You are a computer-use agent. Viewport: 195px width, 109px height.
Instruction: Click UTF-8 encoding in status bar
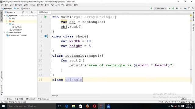pos(175,102)
